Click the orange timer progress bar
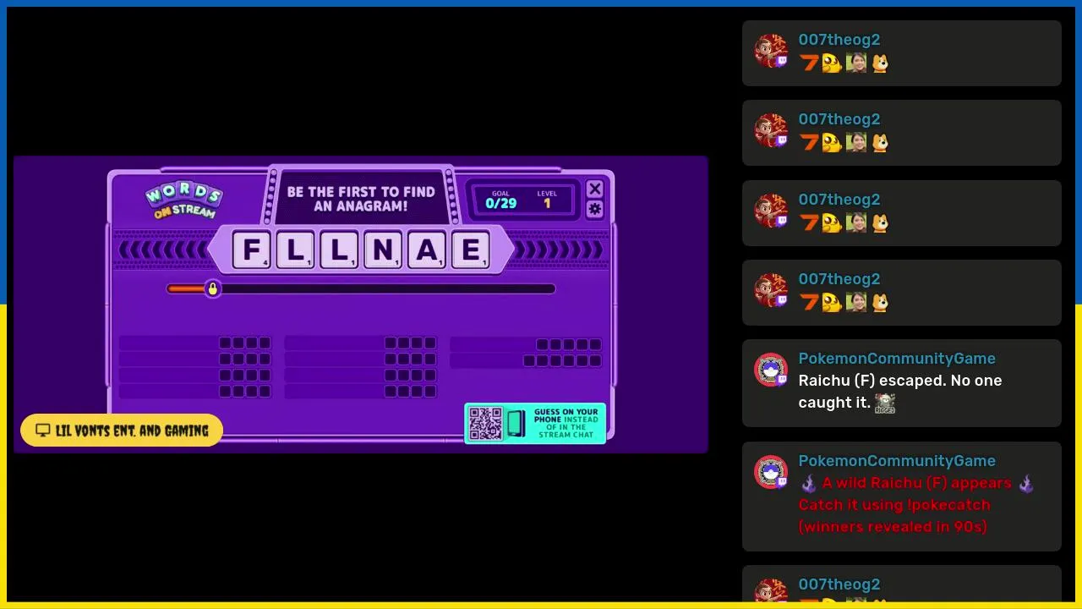 tap(186, 288)
